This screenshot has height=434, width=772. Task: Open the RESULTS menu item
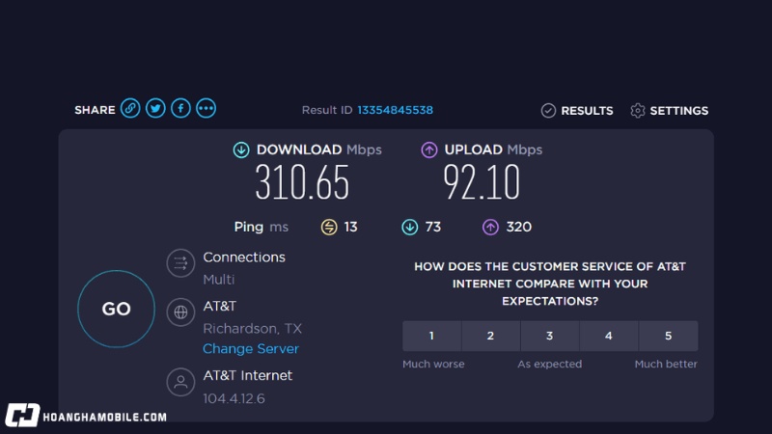coord(587,111)
